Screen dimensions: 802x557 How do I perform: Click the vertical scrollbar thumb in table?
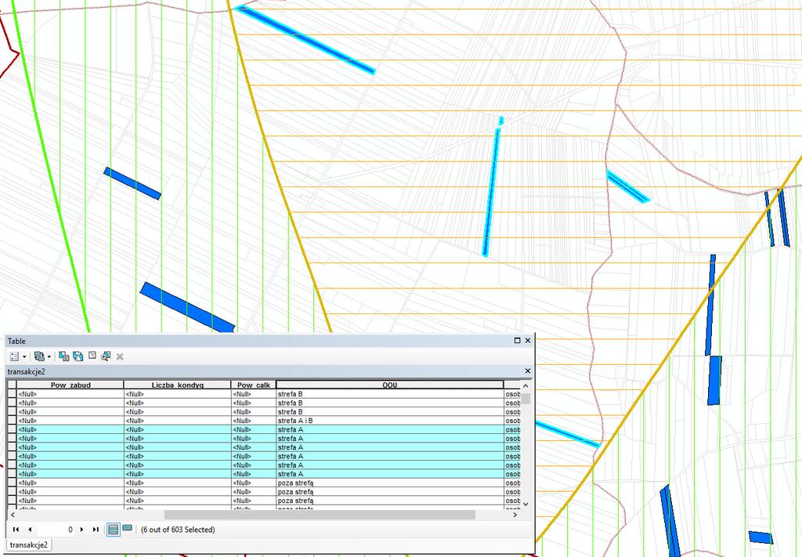(x=526, y=398)
